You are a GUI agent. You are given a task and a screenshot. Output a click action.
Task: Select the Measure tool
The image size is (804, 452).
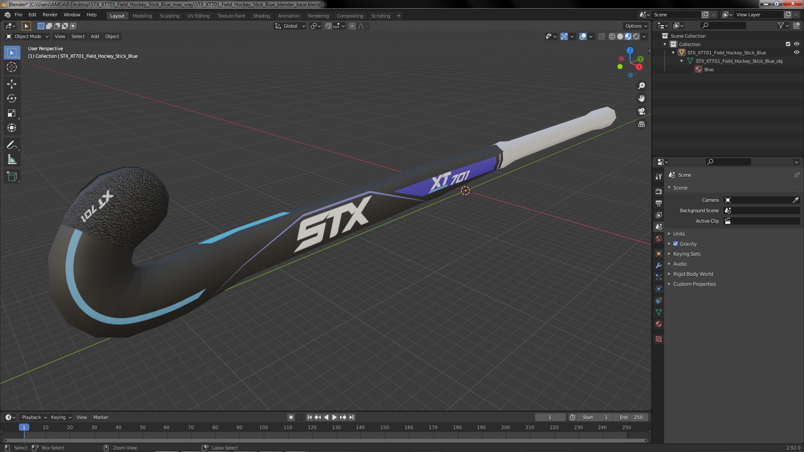(12, 159)
